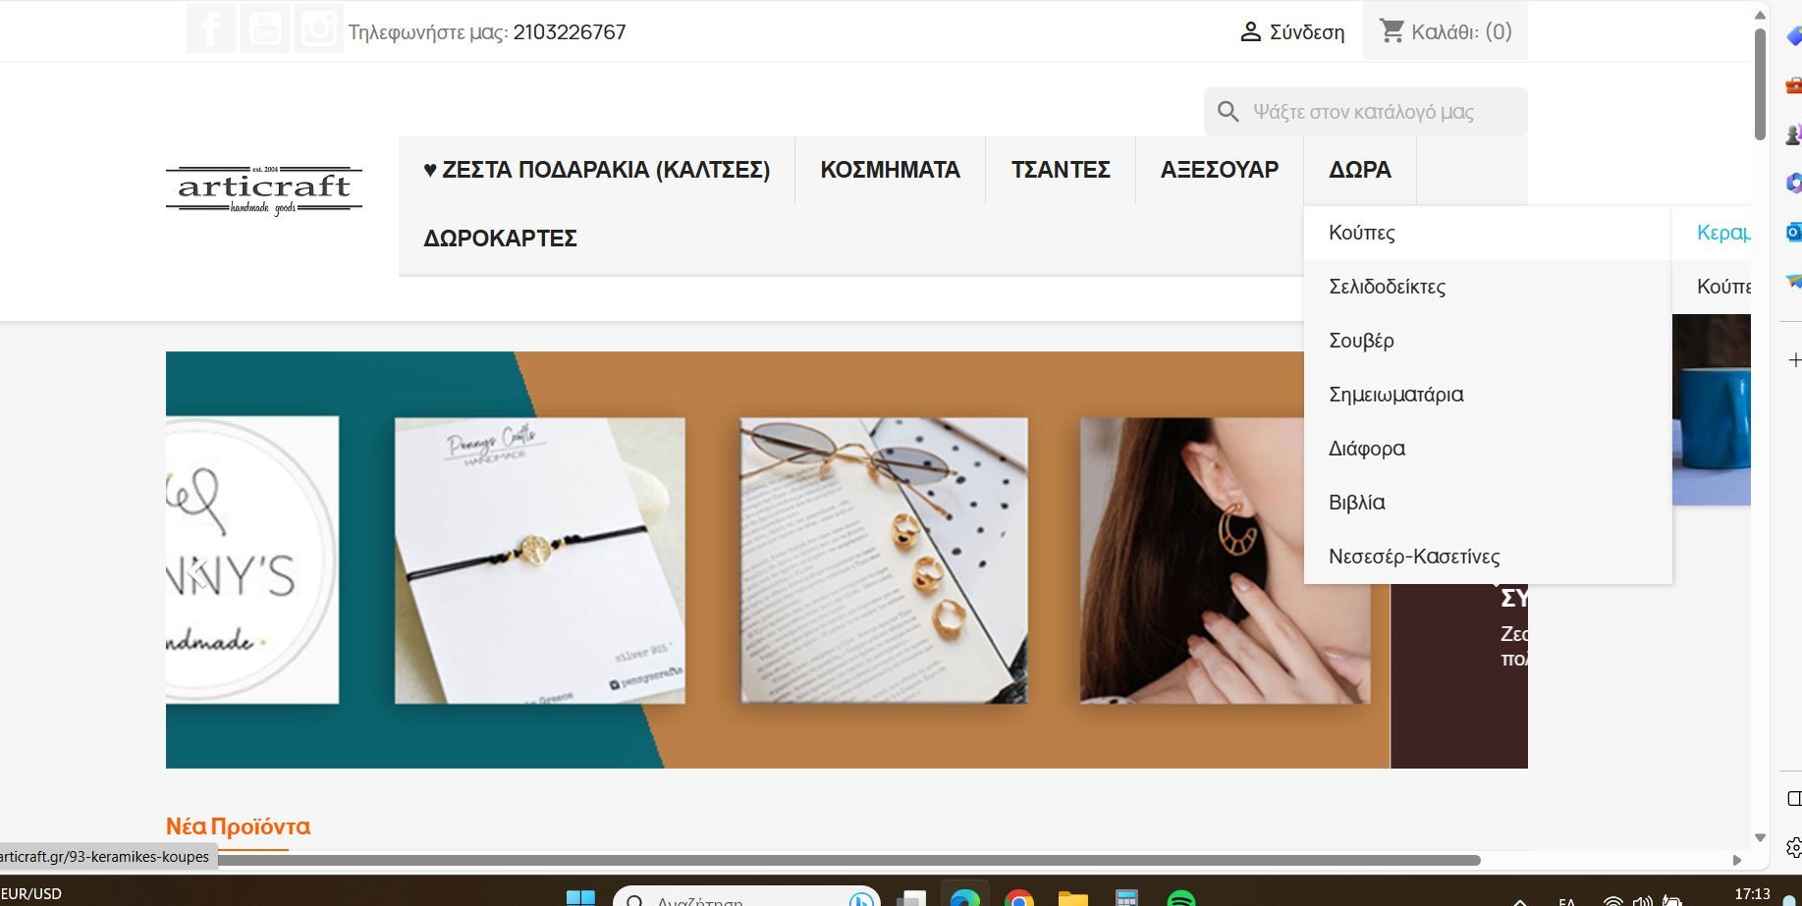Select Νεσεσέρ-Κασετίνες in the dropdown
Viewport: 1802px width, 906px height.
tap(1488, 557)
